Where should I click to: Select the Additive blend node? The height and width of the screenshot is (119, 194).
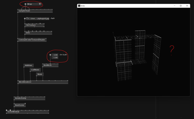pyautogui.click(x=28, y=65)
